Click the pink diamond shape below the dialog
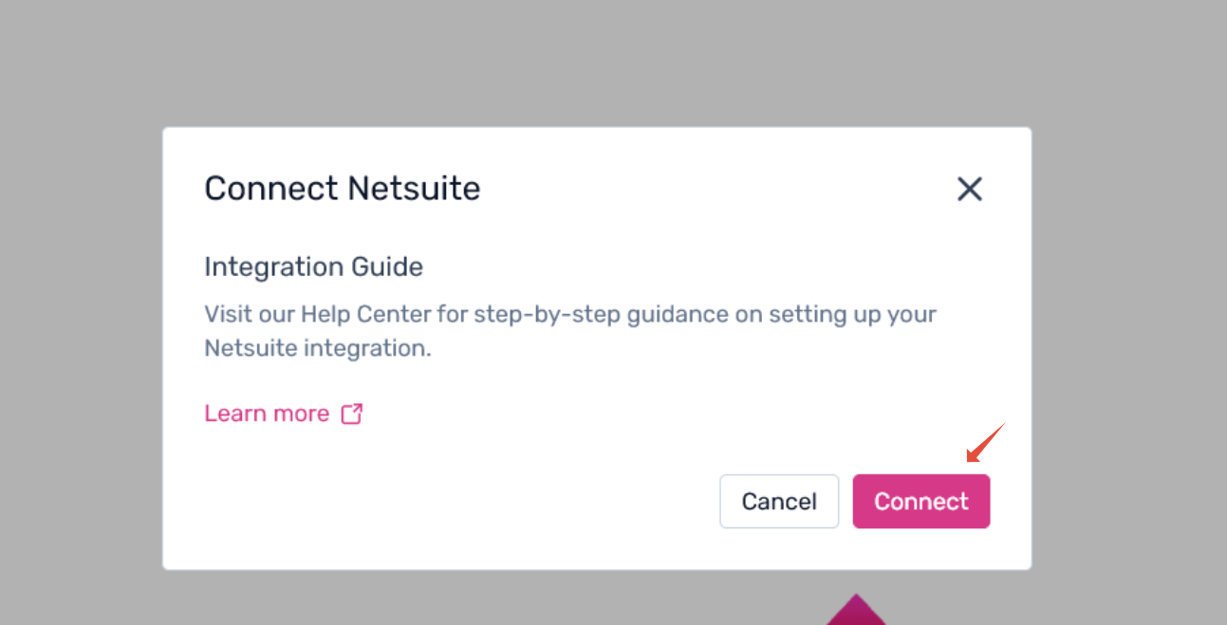Screen dimensions: 1227x625 (856, 612)
